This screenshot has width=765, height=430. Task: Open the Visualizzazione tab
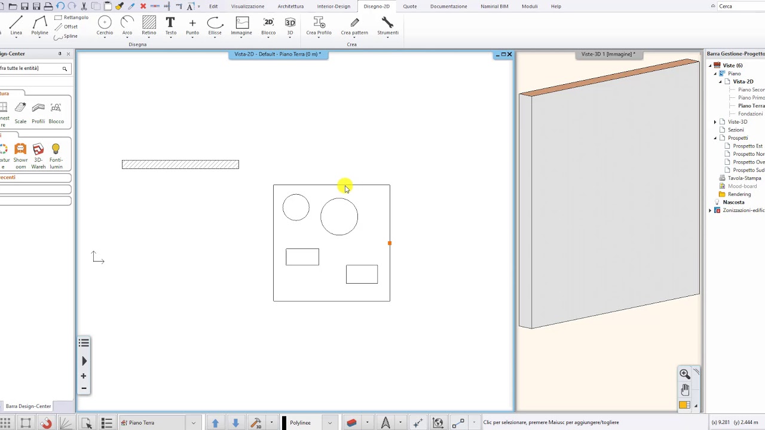(247, 6)
